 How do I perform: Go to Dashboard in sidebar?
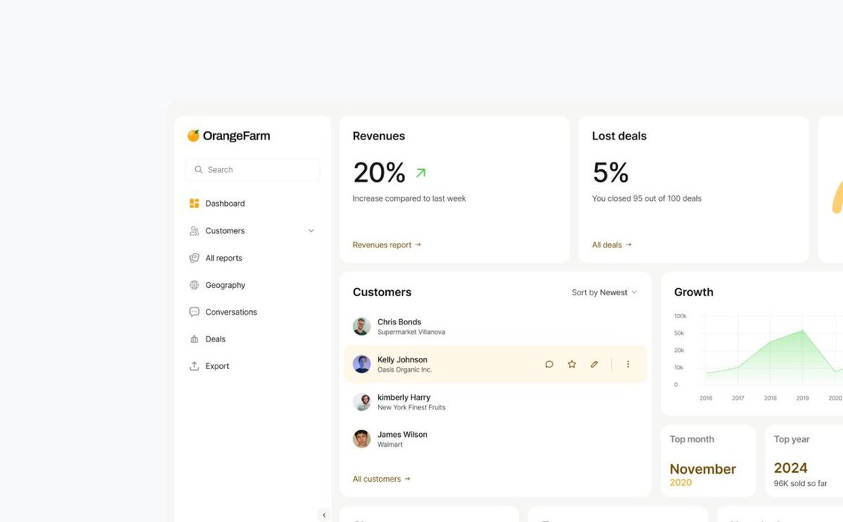point(224,204)
